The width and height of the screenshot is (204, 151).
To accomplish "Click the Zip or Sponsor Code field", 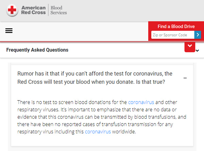I will (x=173, y=35).
